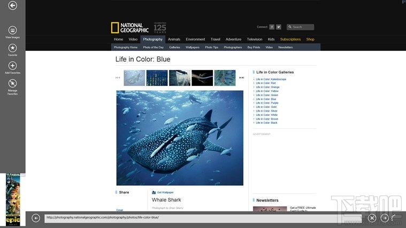
Task: Select the fifth fish gallery thumbnail
Action: pos(225,78)
